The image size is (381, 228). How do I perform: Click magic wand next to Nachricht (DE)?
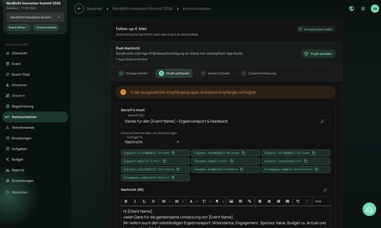(x=325, y=189)
